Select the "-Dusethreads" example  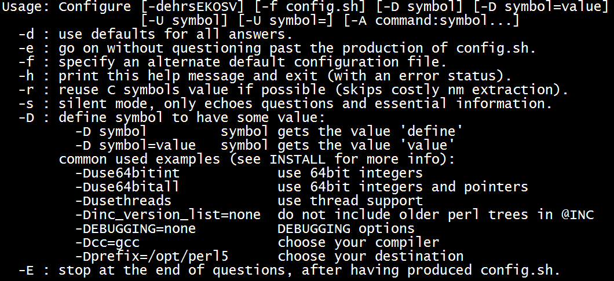tap(123, 201)
